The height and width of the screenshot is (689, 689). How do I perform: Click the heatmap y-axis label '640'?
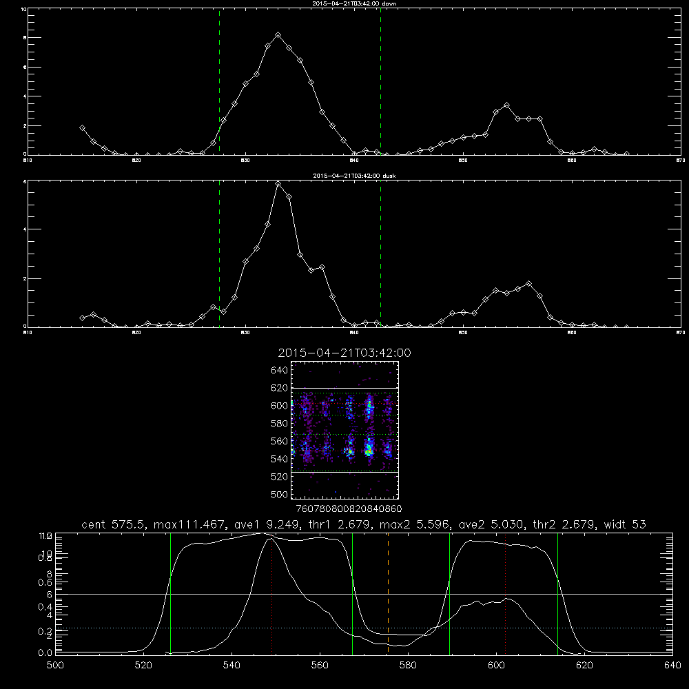coord(280,371)
